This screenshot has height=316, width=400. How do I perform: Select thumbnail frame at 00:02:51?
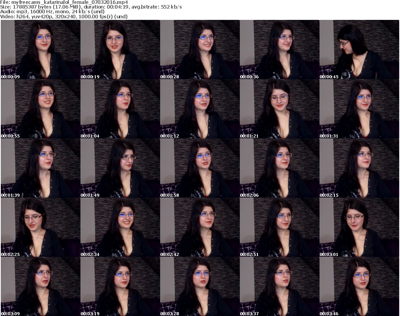(x=280, y=228)
